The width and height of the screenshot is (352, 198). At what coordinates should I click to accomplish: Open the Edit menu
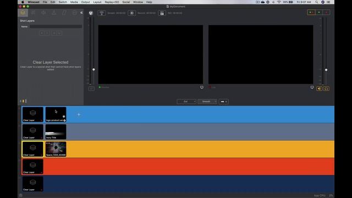tap(53, 2)
